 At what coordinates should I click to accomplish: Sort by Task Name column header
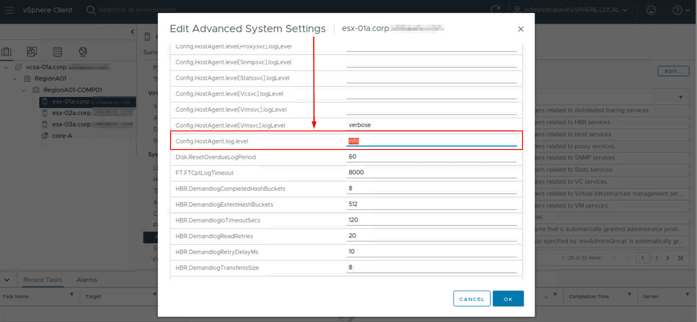pyautogui.click(x=16, y=296)
